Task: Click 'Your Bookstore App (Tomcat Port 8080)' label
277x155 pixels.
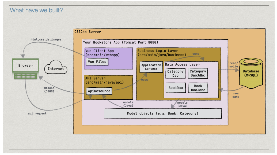Action: pyautogui.click(x=120, y=42)
